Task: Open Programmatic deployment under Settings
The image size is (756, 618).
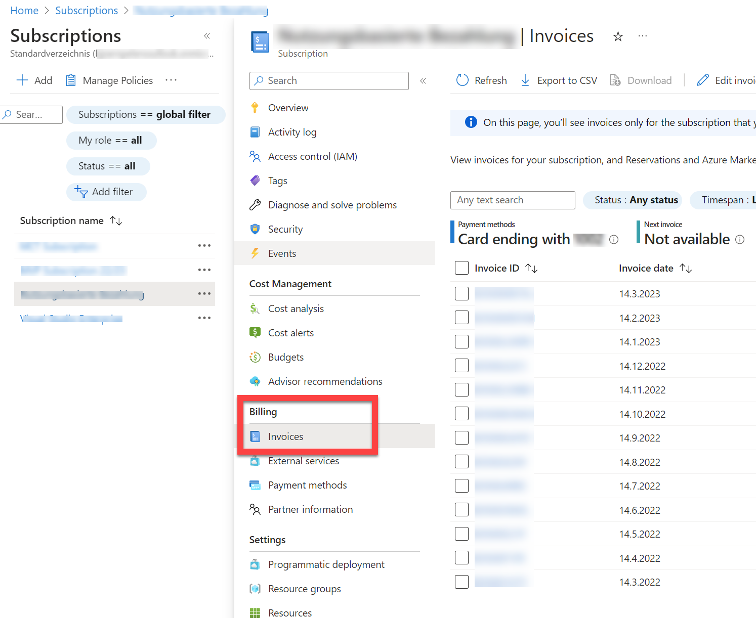Action: 326,564
